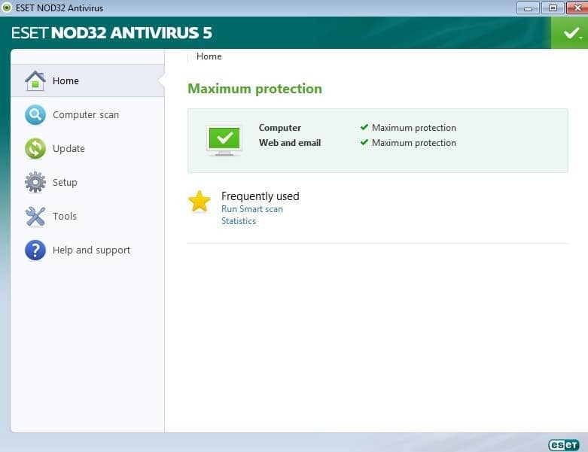
Task: Open the Statistics link
Action: point(239,221)
